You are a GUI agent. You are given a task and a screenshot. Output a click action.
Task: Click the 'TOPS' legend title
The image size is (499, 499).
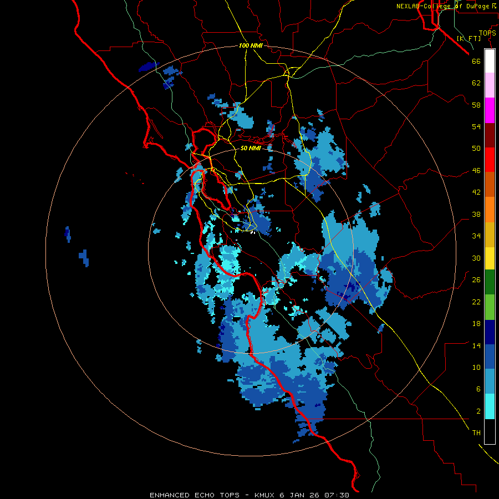click(487, 33)
